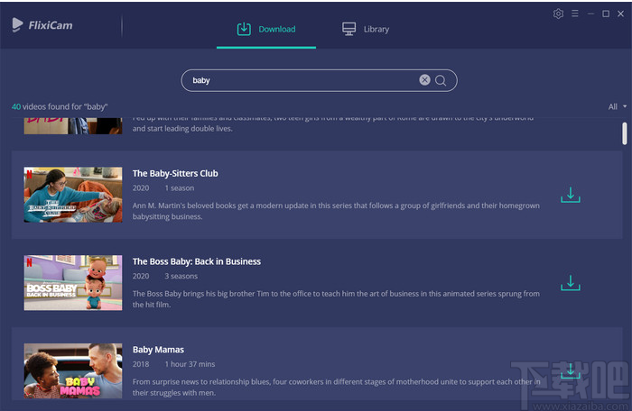Click the '40 videos found' text
Image resolution: width=632 pixels, height=411 pixels.
click(x=60, y=106)
